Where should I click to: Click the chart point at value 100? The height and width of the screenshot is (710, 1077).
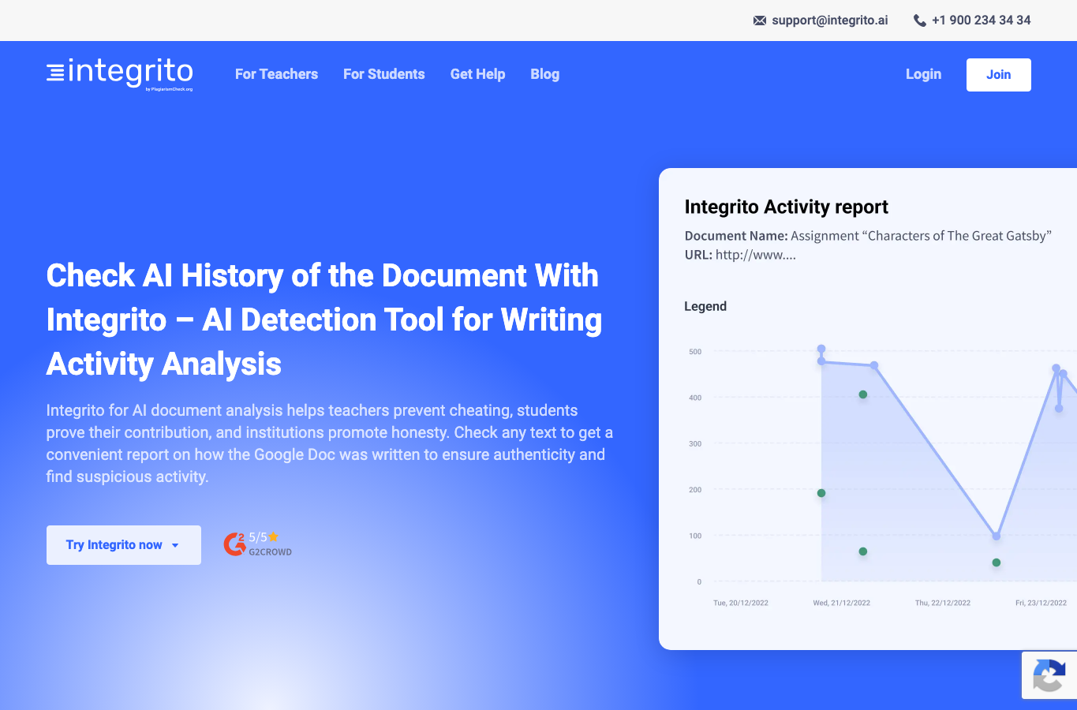(x=997, y=536)
